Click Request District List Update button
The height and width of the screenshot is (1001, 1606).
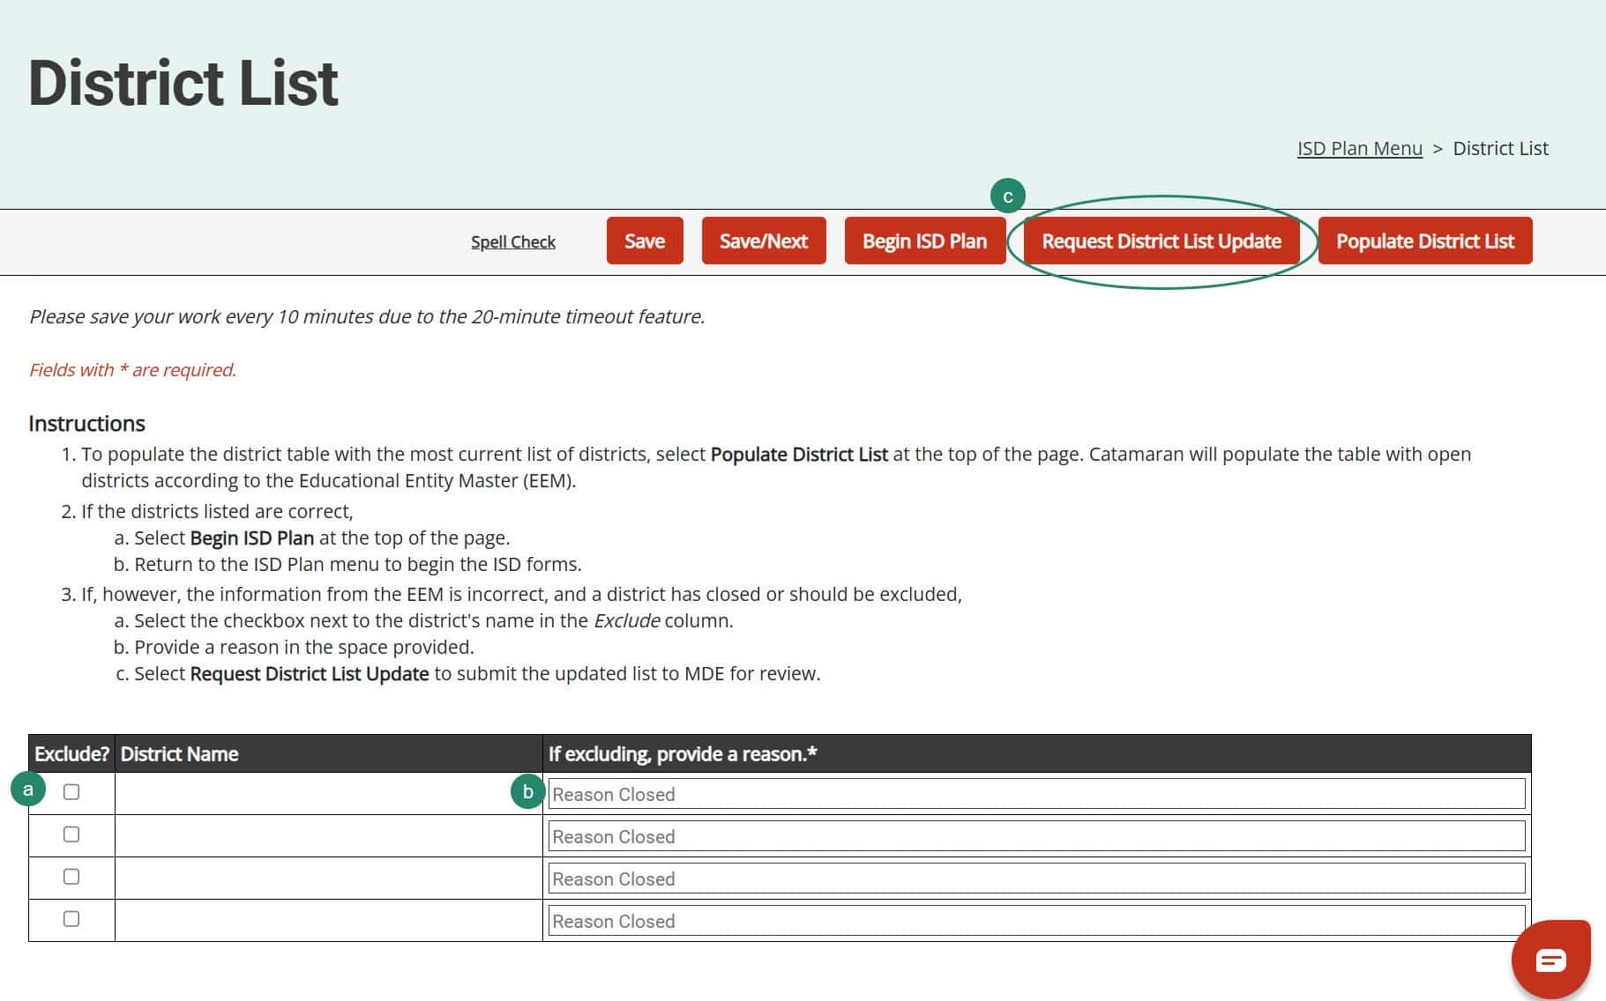point(1162,241)
